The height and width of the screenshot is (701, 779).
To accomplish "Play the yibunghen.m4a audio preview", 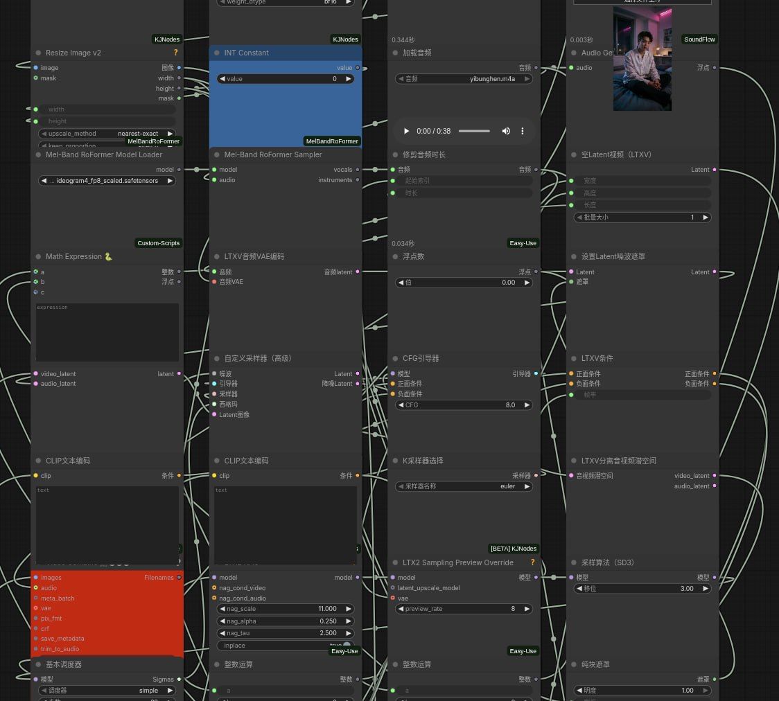I will pos(406,131).
